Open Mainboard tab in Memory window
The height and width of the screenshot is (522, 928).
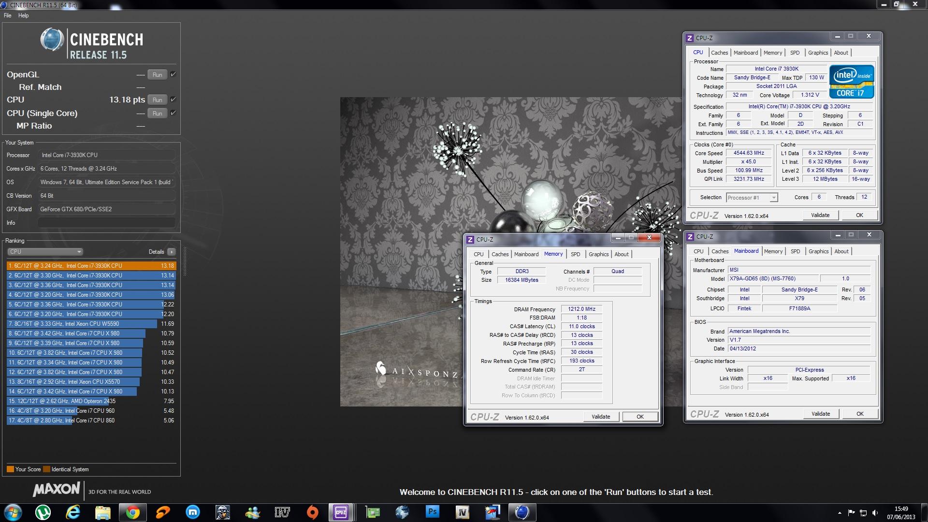pos(526,254)
